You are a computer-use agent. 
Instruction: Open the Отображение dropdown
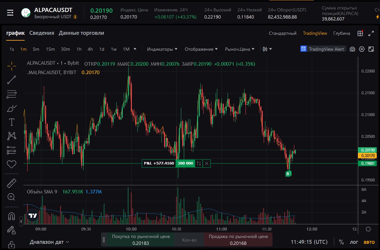point(201,49)
